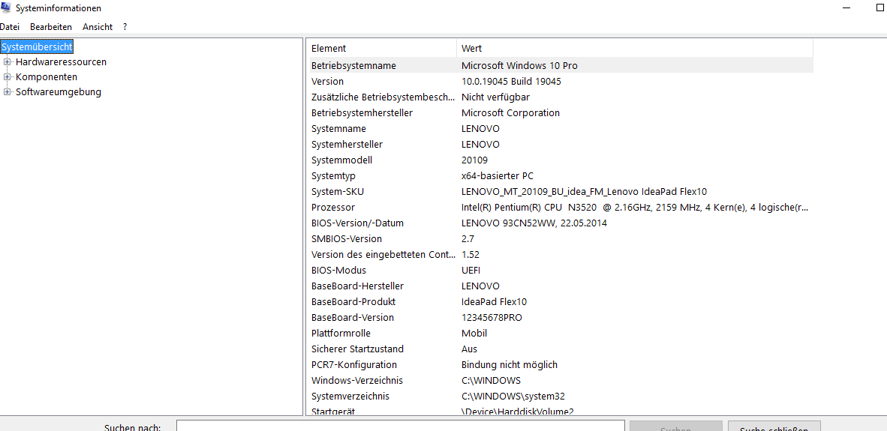The height and width of the screenshot is (431, 887).
Task: Select the Komponenten tree item
Action: (47, 76)
